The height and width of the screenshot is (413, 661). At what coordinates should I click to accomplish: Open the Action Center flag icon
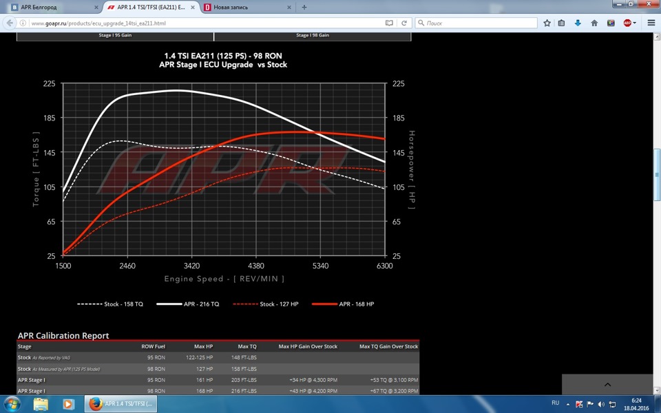point(590,404)
